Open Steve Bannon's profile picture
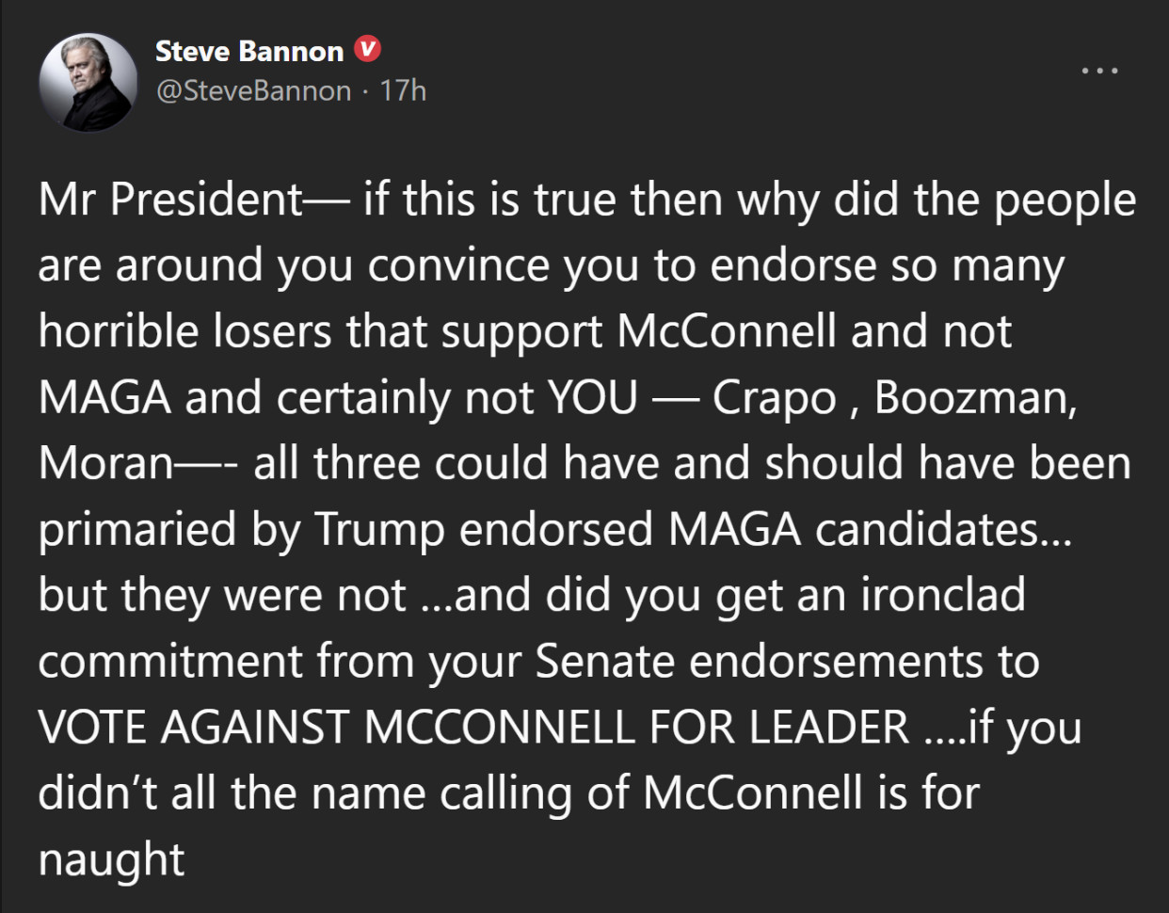The image size is (1169, 913). (x=88, y=83)
